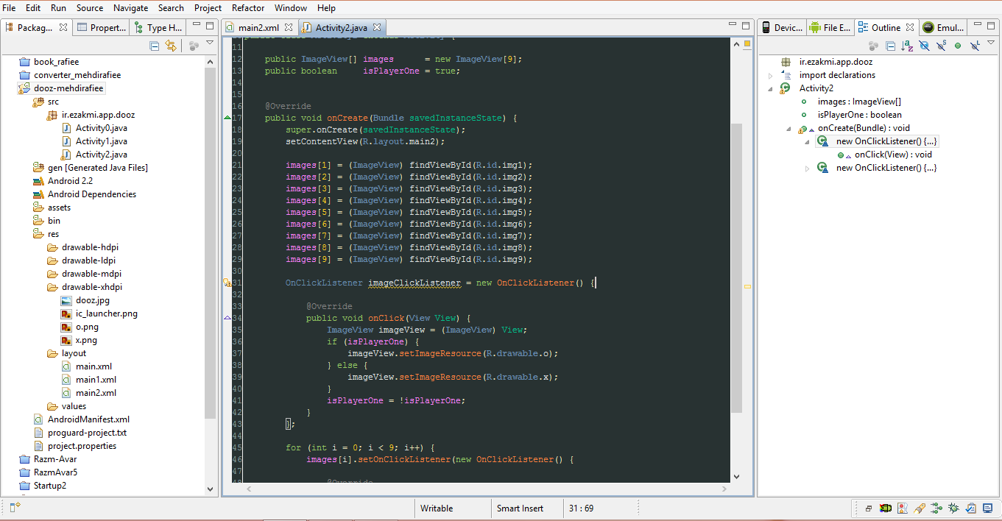Toggle alphabetical sort in Outline view
Screen dimensions: 1002x521
907,46
